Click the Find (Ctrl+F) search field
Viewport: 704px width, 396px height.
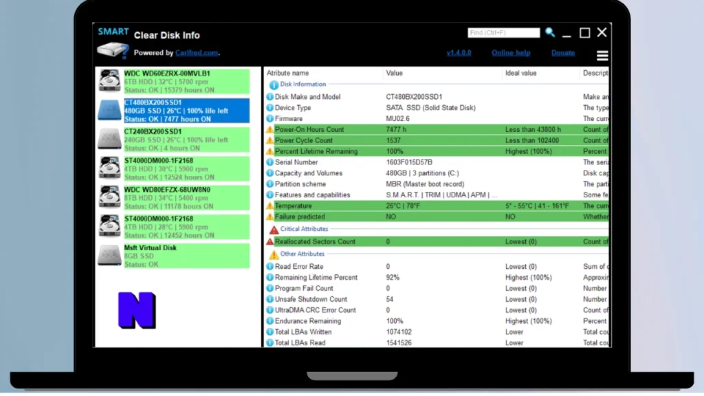[x=504, y=33]
